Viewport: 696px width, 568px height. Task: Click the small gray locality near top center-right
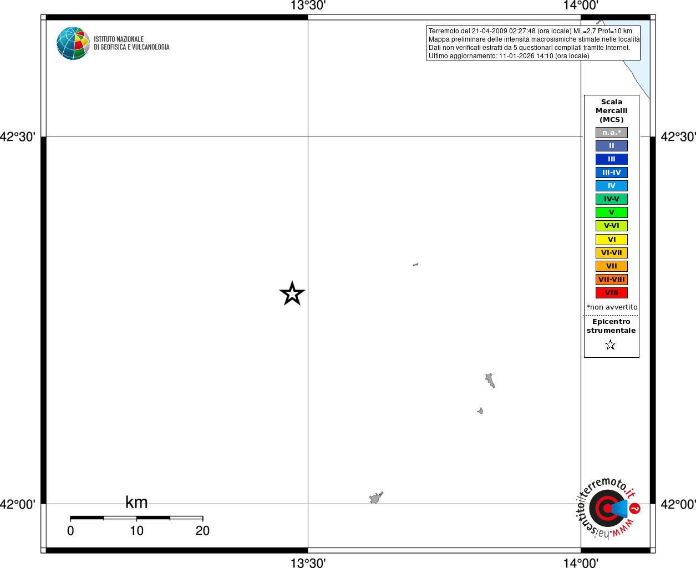tap(415, 265)
